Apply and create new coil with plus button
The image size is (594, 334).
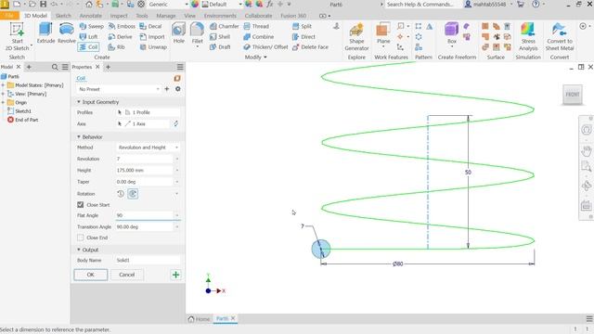(x=175, y=275)
